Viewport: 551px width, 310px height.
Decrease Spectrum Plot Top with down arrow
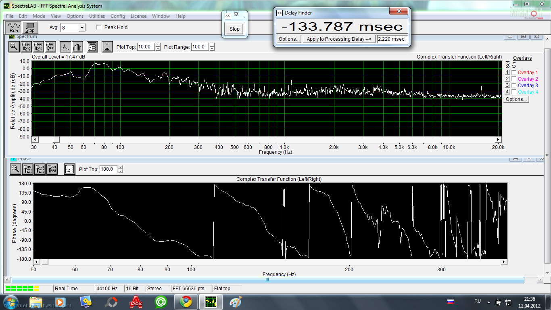coord(158,49)
